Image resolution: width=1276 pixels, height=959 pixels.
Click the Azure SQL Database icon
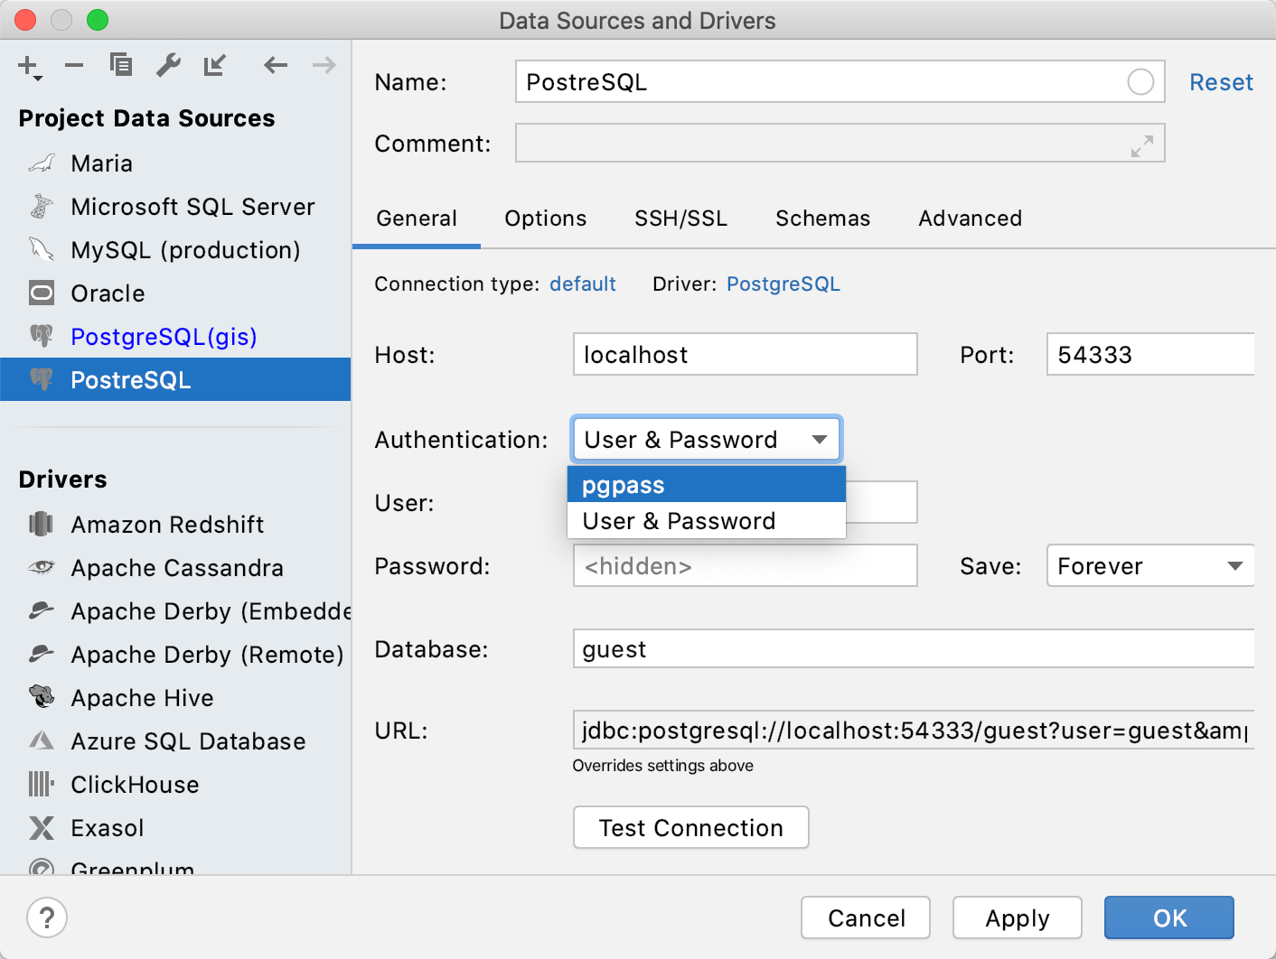[x=42, y=740]
